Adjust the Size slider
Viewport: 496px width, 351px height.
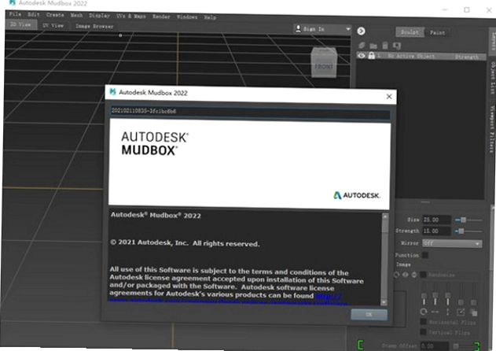pos(468,220)
